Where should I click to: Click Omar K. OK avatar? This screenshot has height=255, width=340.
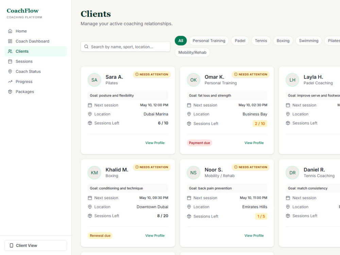point(193,80)
